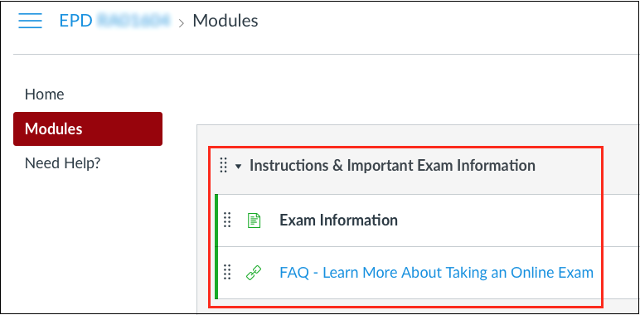Click the breadcrumb chevron separator before Modules
Image resolution: width=640 pixels, height=315 pixels.
[x=182, y=23]
